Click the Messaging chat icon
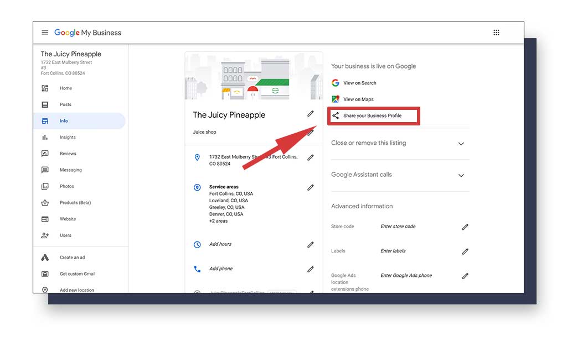 (45, 170)
